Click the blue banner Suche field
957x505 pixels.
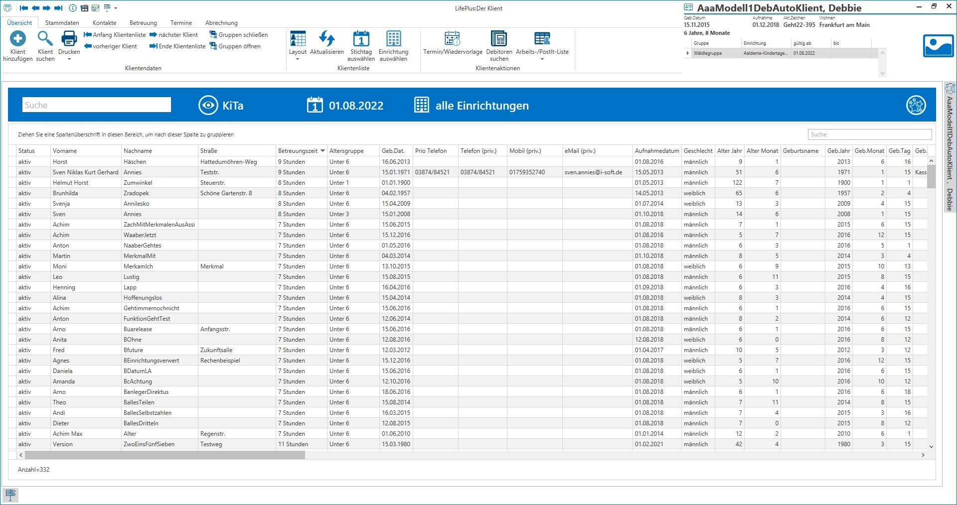point(97,105)
